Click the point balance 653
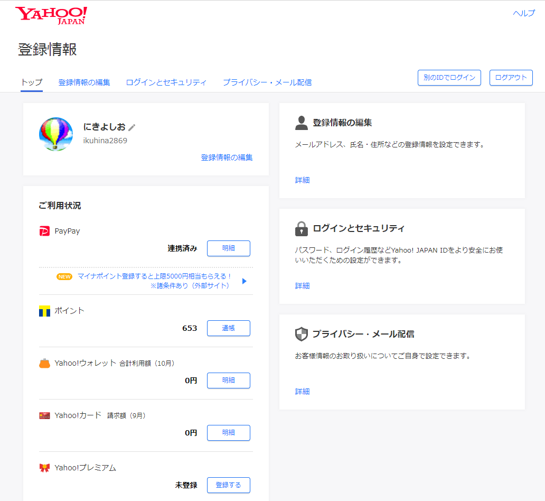 (190, 328)
